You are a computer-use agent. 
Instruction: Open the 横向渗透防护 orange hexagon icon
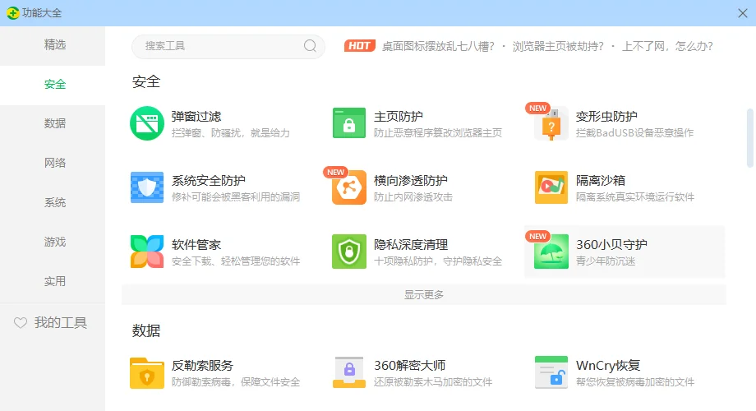coord(349,187)
